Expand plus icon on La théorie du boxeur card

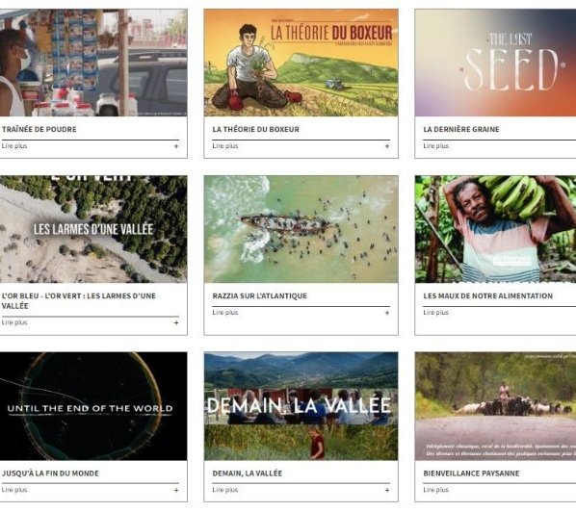point(387,146)
